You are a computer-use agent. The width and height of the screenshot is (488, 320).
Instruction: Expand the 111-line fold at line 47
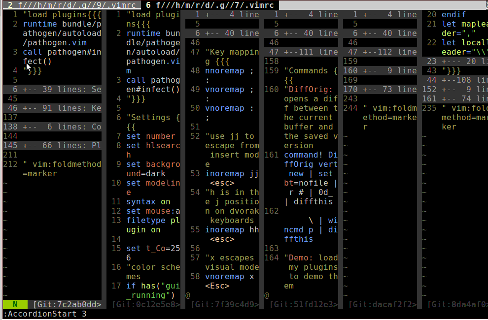301,52
